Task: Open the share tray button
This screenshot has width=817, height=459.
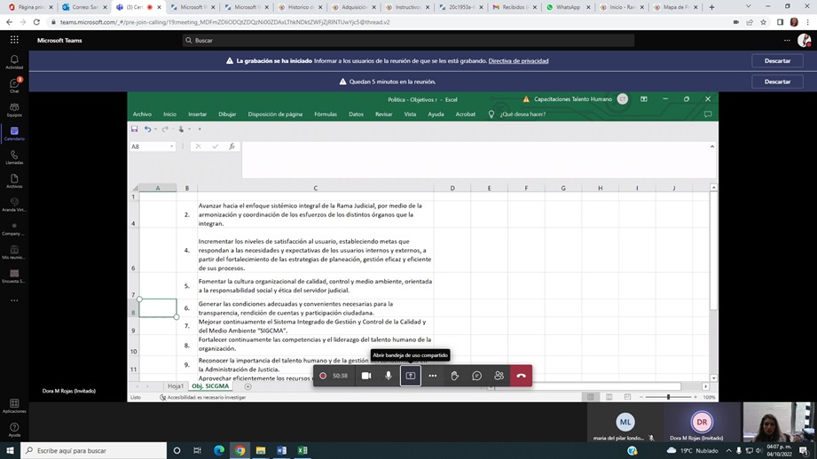Action: (x=411, y=376)
